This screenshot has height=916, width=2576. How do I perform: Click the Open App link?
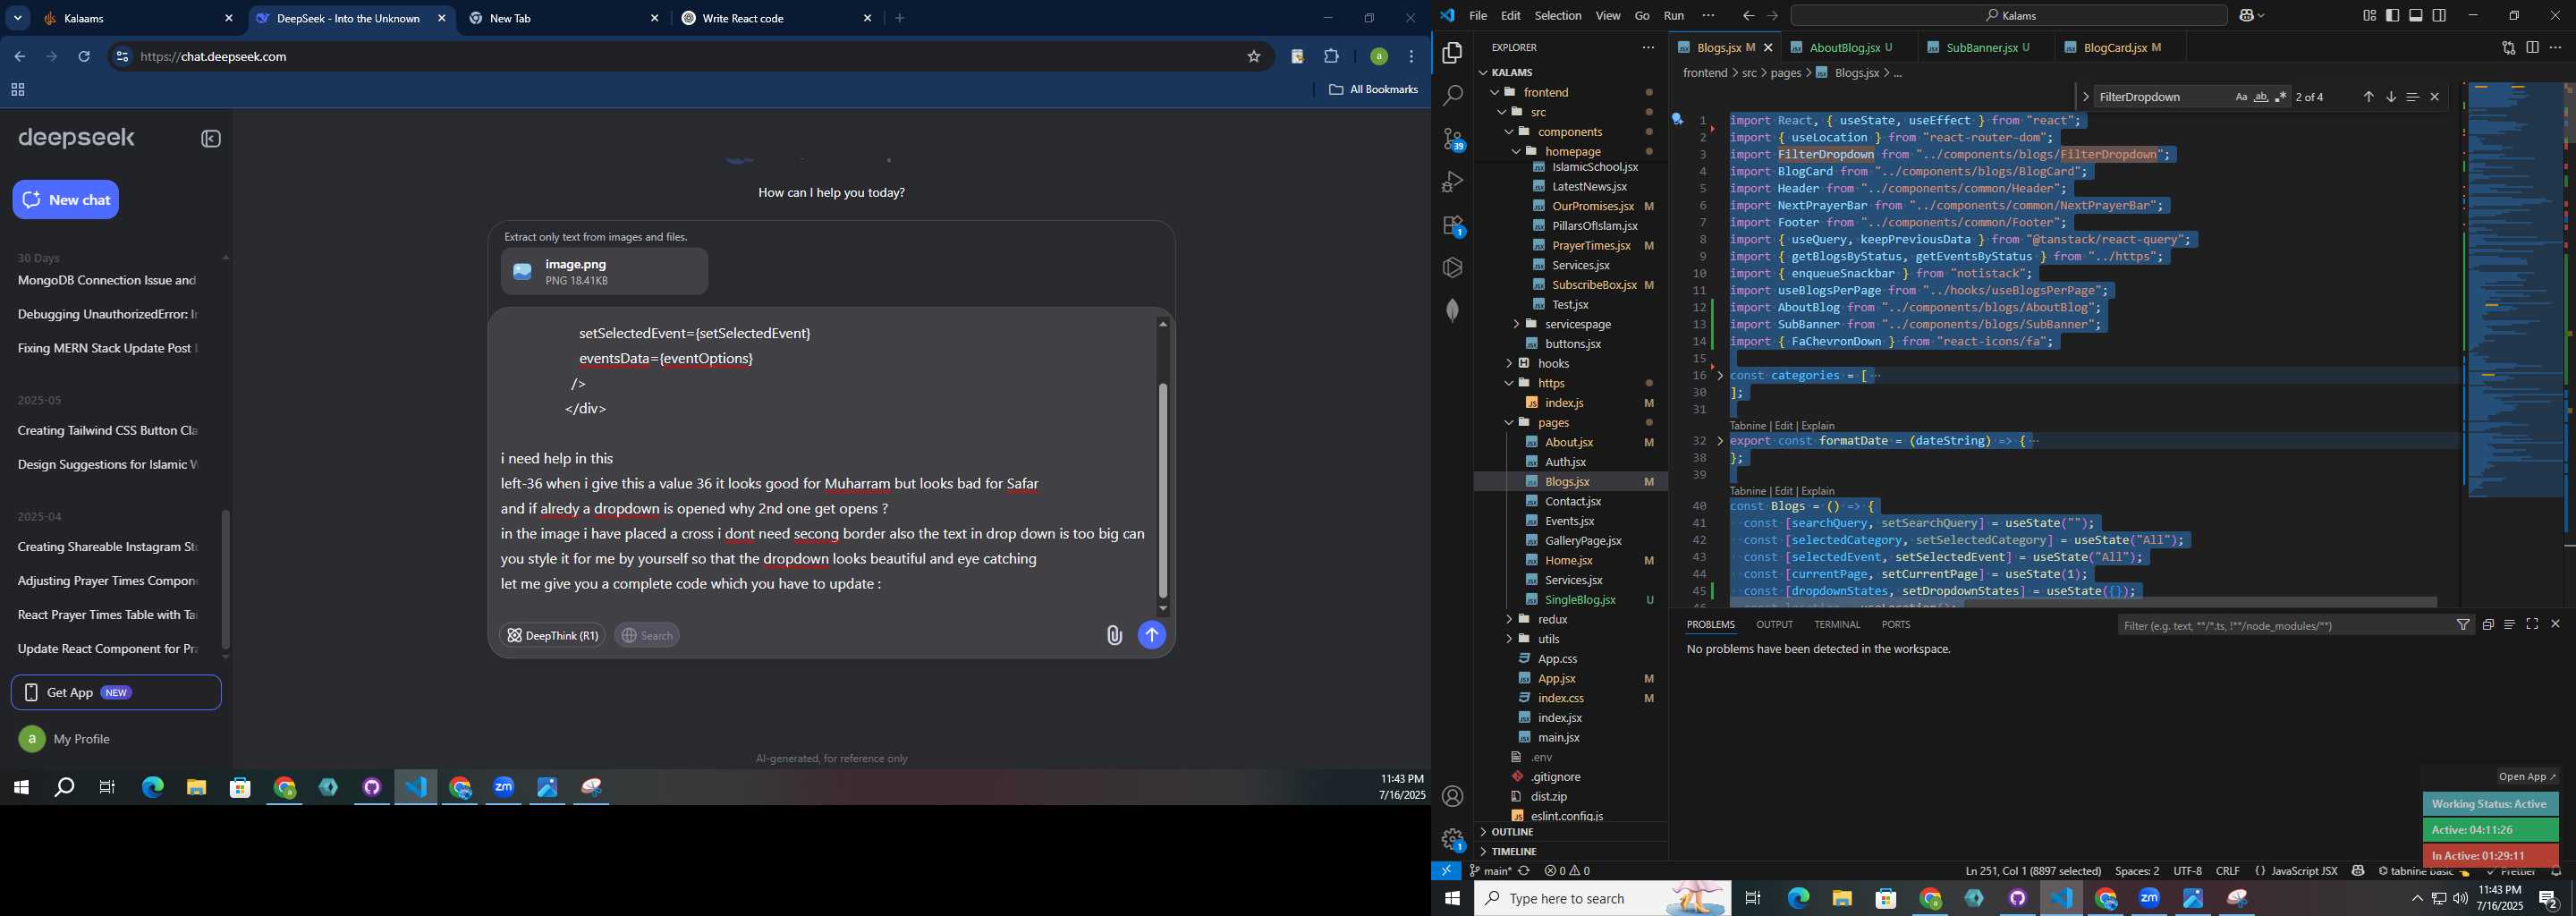2527,777
